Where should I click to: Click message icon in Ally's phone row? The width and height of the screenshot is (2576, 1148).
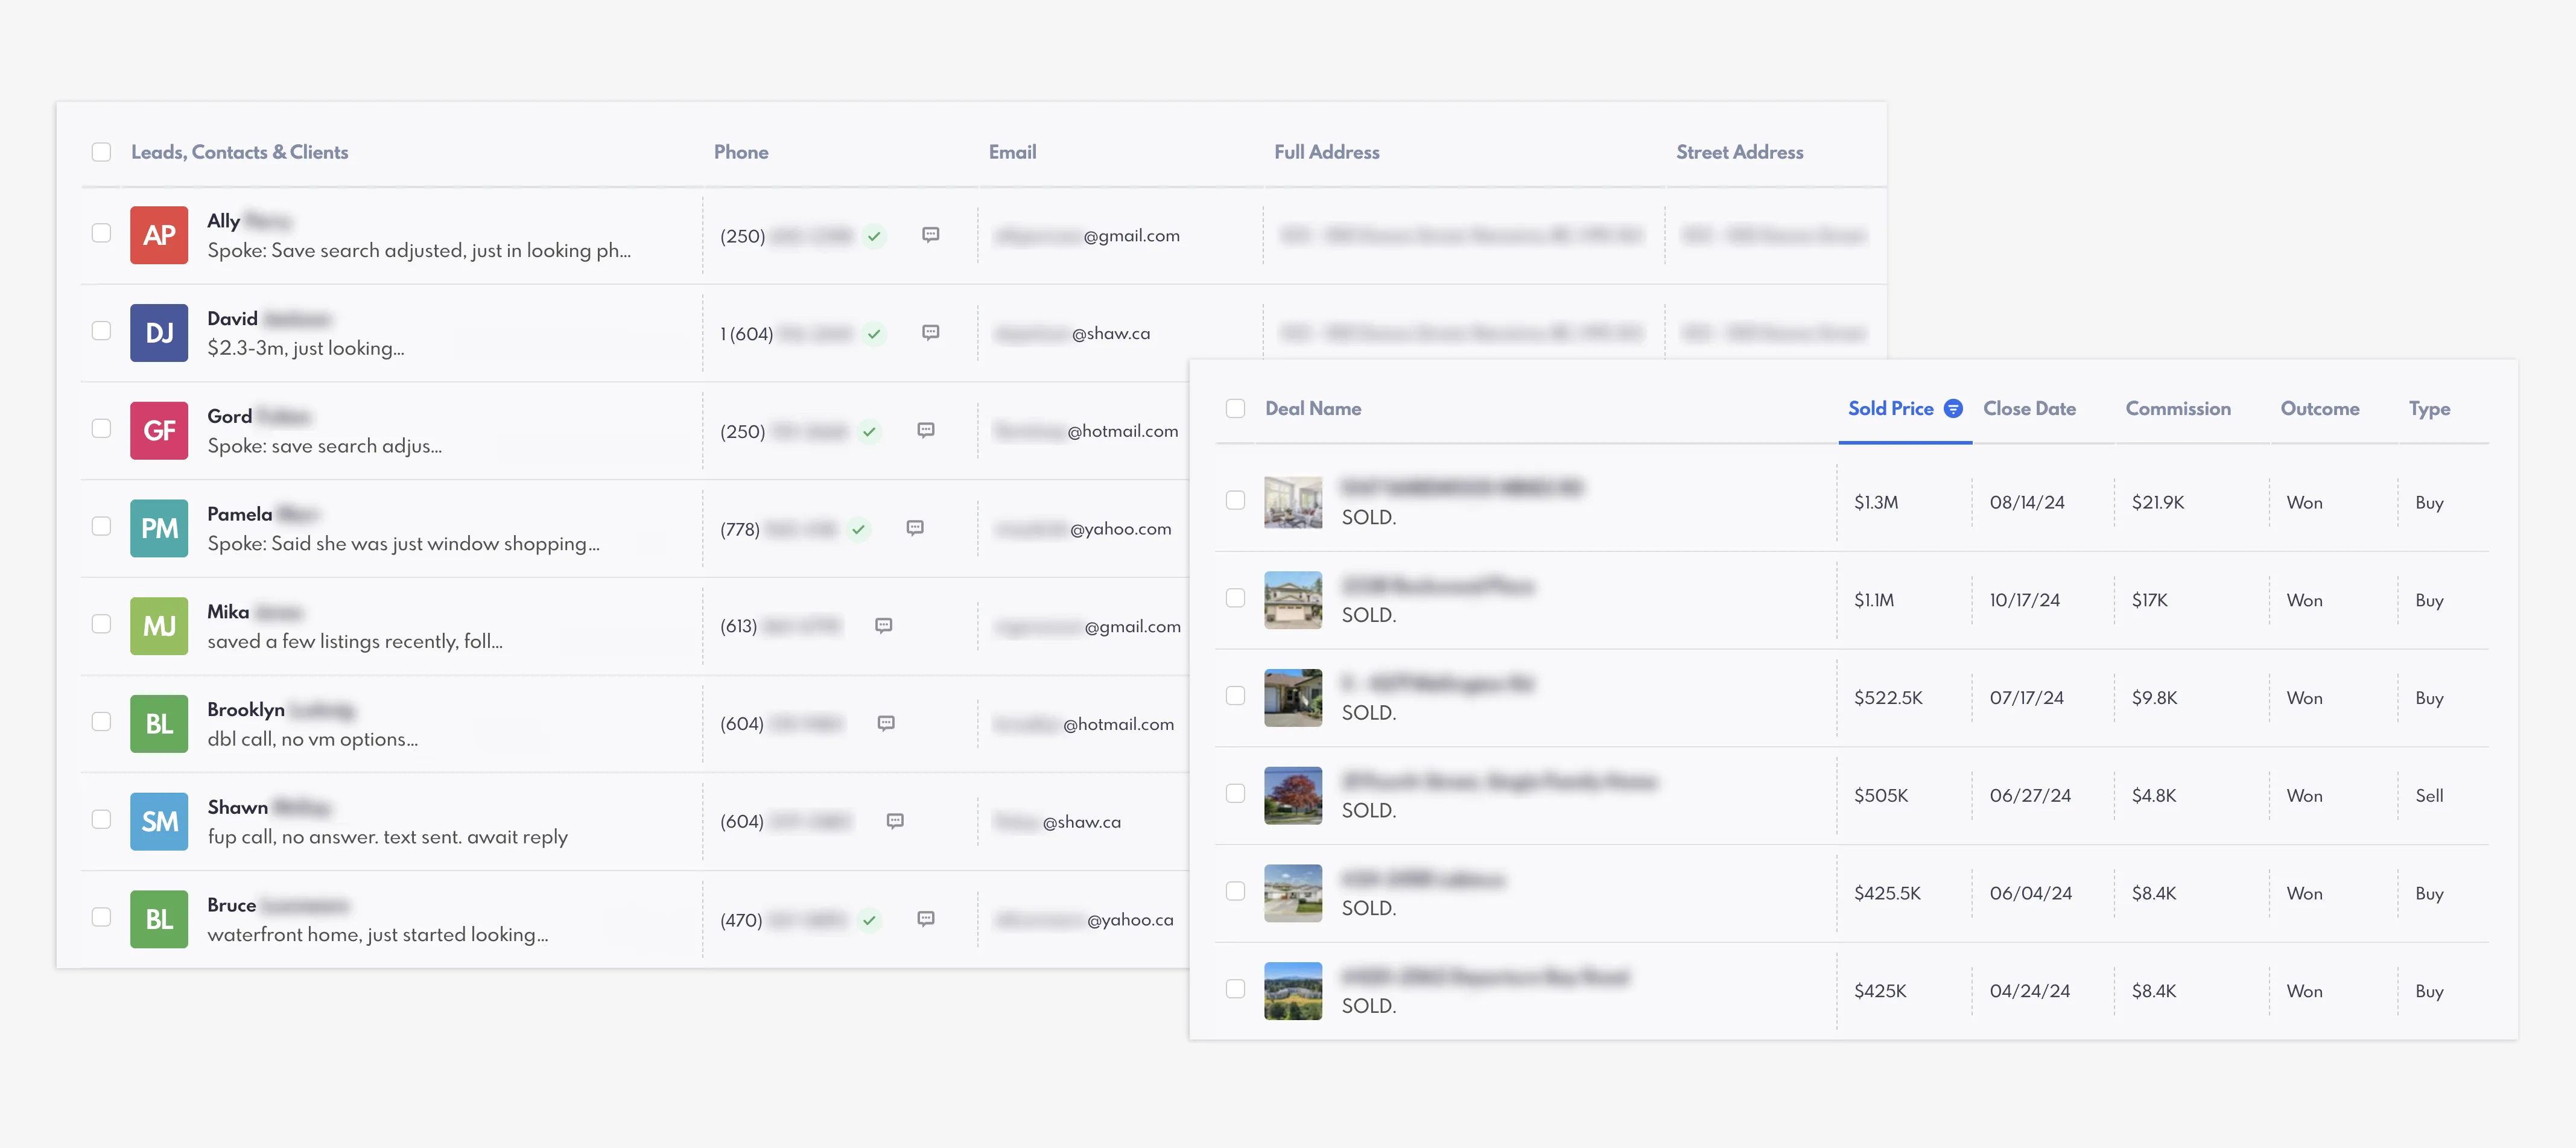(x=930, y=235)
